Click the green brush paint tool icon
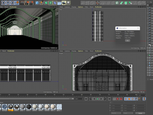Screen dimensions: 153x115 click(130, 3)
